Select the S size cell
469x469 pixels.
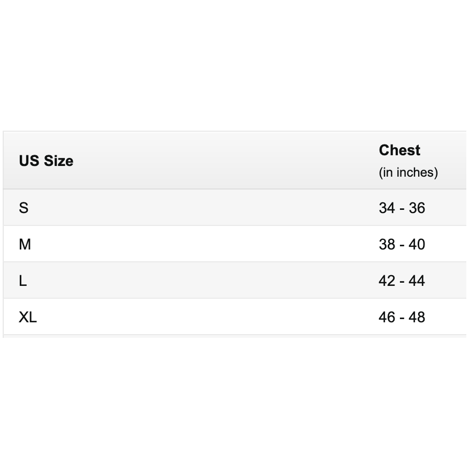tap(24, 208)
